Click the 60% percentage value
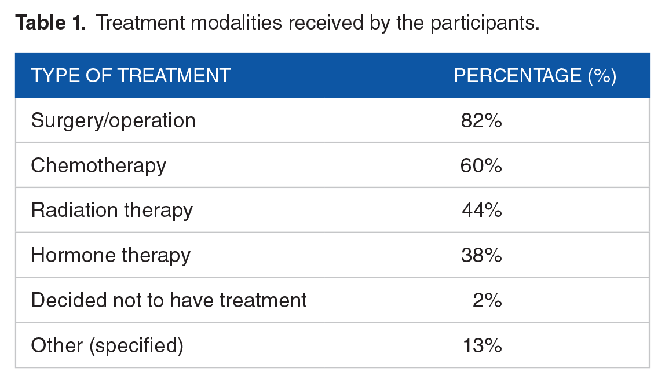Viewport: 665px width, 383px height. point(481,165)
